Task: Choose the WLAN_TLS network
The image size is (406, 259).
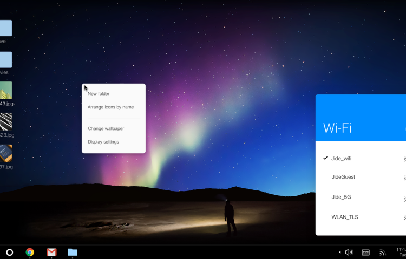Action: point(345,217)
